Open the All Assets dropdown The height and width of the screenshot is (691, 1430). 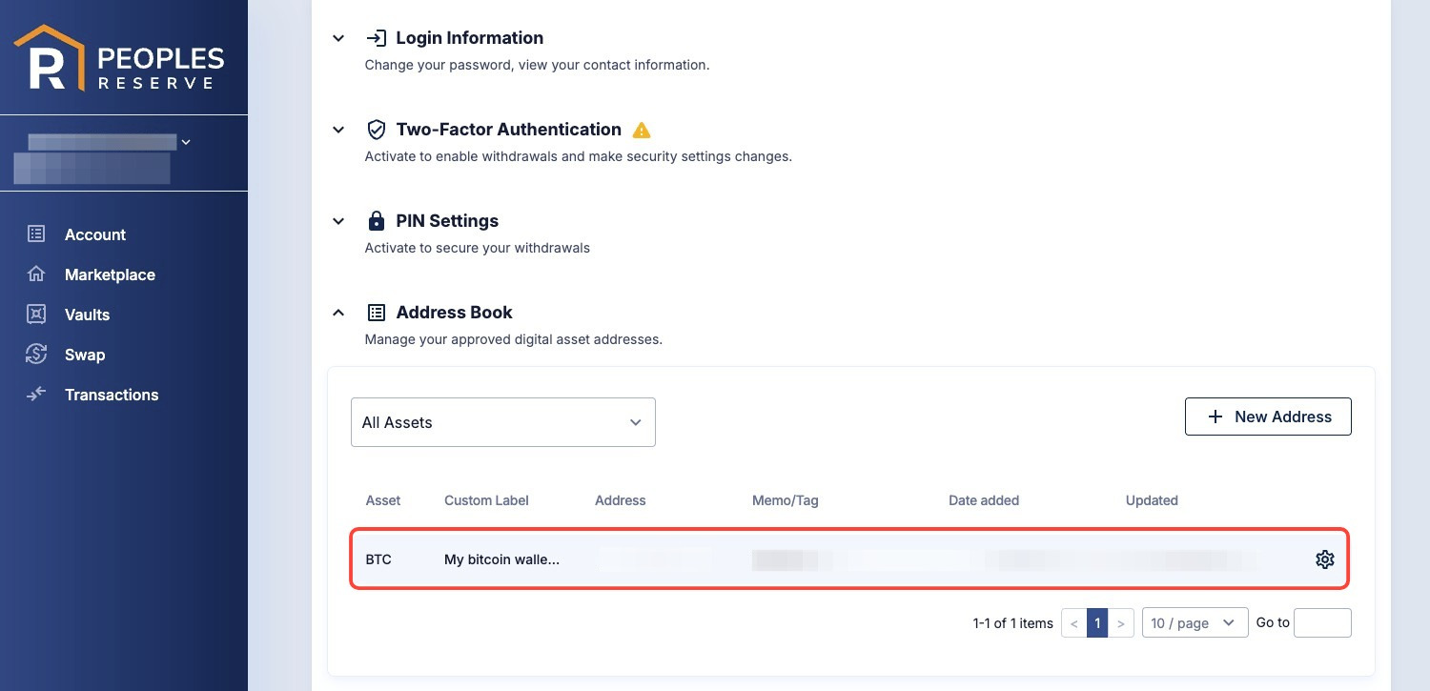[x=503, y=422]
